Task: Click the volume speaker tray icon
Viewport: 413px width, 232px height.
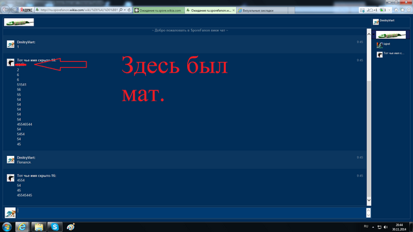Action: click(x=386, y=227)
